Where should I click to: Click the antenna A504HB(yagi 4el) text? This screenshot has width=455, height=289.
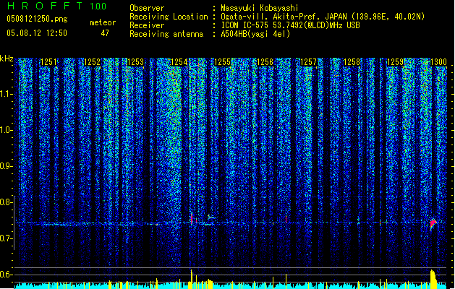point(255,34)
